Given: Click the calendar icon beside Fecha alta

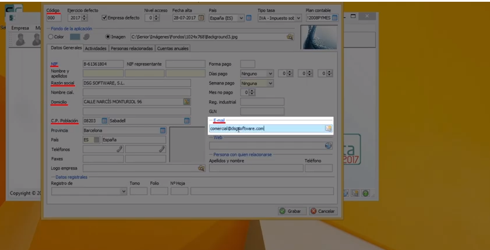Looking at the screenshot, I should (200, 18).
